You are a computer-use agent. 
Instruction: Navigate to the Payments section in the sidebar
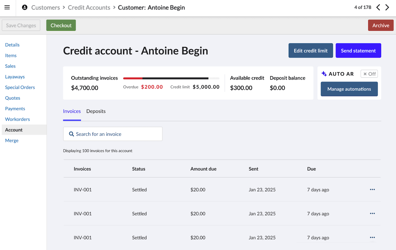(x=15, y=108)
